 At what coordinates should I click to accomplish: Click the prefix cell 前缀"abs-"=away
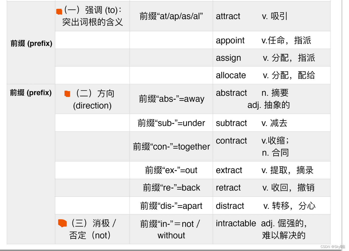pyautogui.click(x=172, y=99)
